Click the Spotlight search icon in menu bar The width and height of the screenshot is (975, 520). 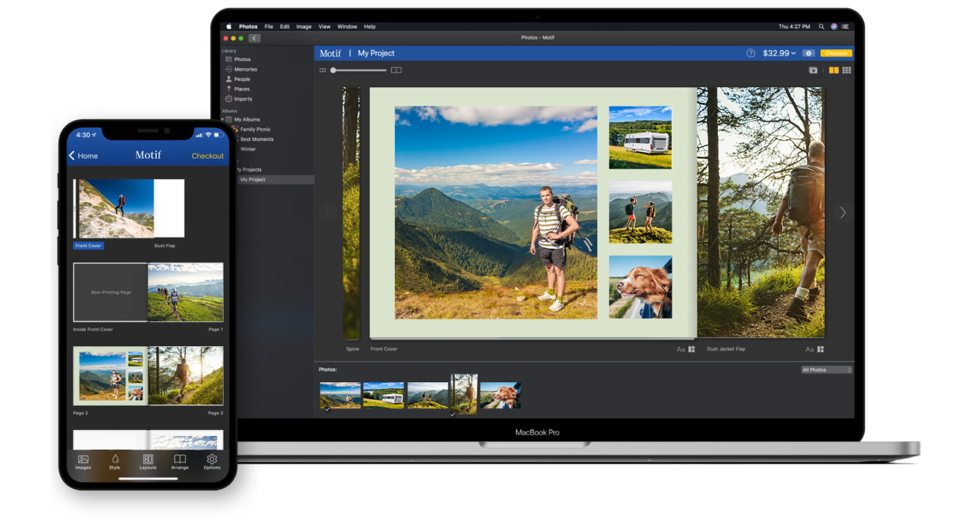[x=821, y=27]
